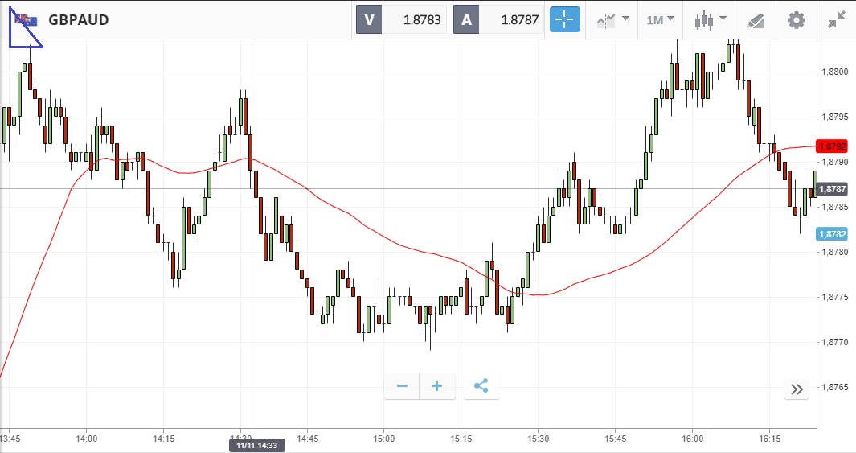Click the GBPAUD instrument name
The height and width of the screenshot is (453, 856).
click(x=78, y=20)
